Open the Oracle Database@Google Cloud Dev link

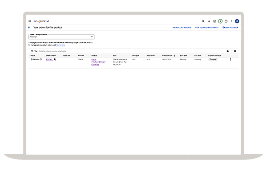click(98, 62)
